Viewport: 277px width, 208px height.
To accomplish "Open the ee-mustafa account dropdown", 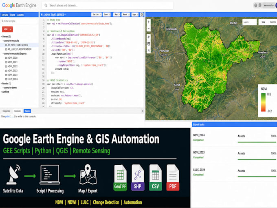I will click(269, 5).
